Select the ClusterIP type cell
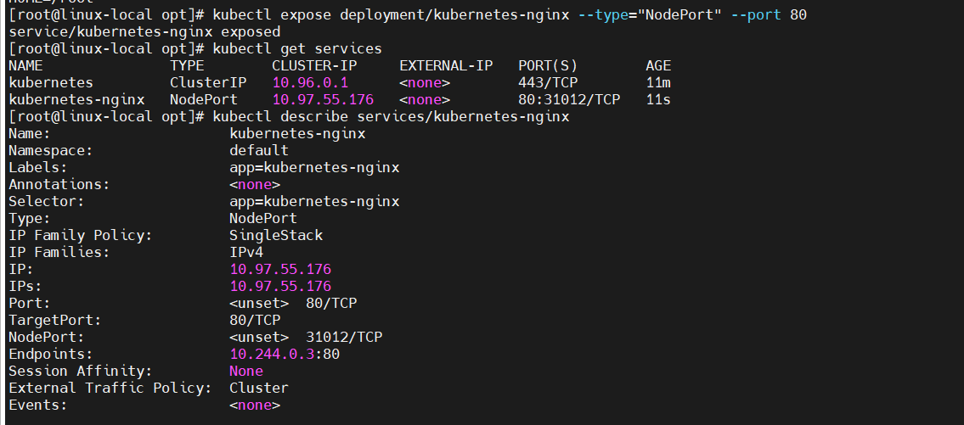The height and width of the screenshot is (425, 964). [x=208, y=83]
